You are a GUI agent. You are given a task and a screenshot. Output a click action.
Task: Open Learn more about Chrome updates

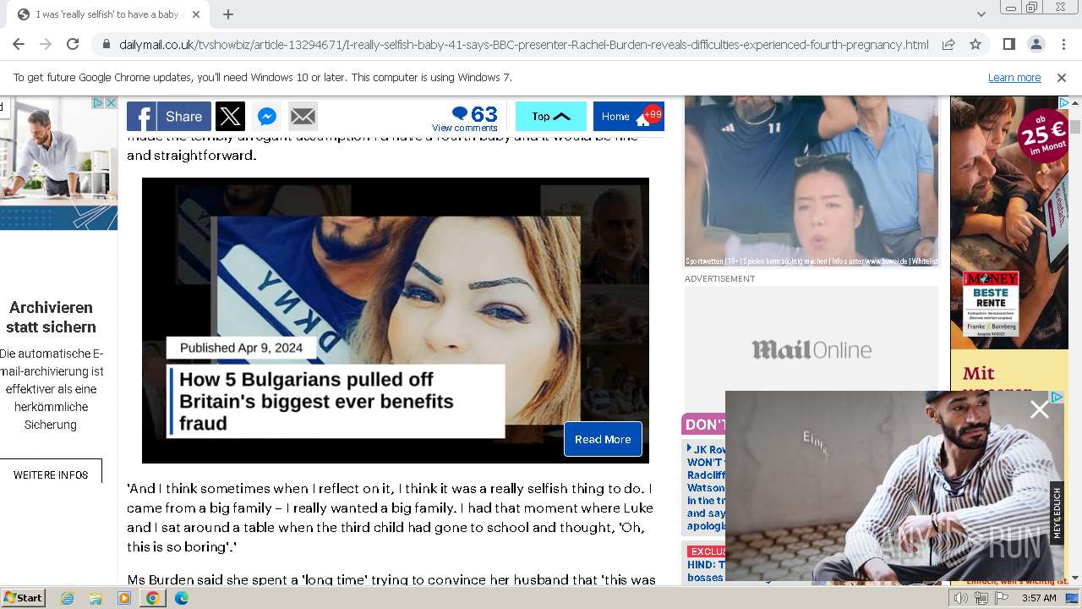(x=1014, y=78)
